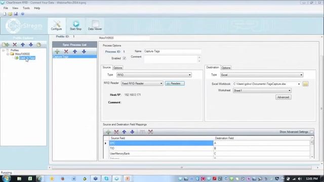Switch to the Destination tab
The width and height of the screenshot is (324, 182).
213,67
